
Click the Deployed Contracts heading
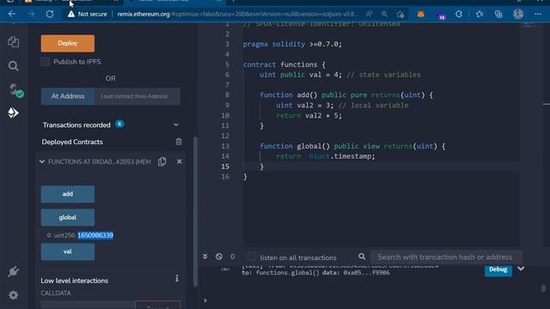(72, 142)
